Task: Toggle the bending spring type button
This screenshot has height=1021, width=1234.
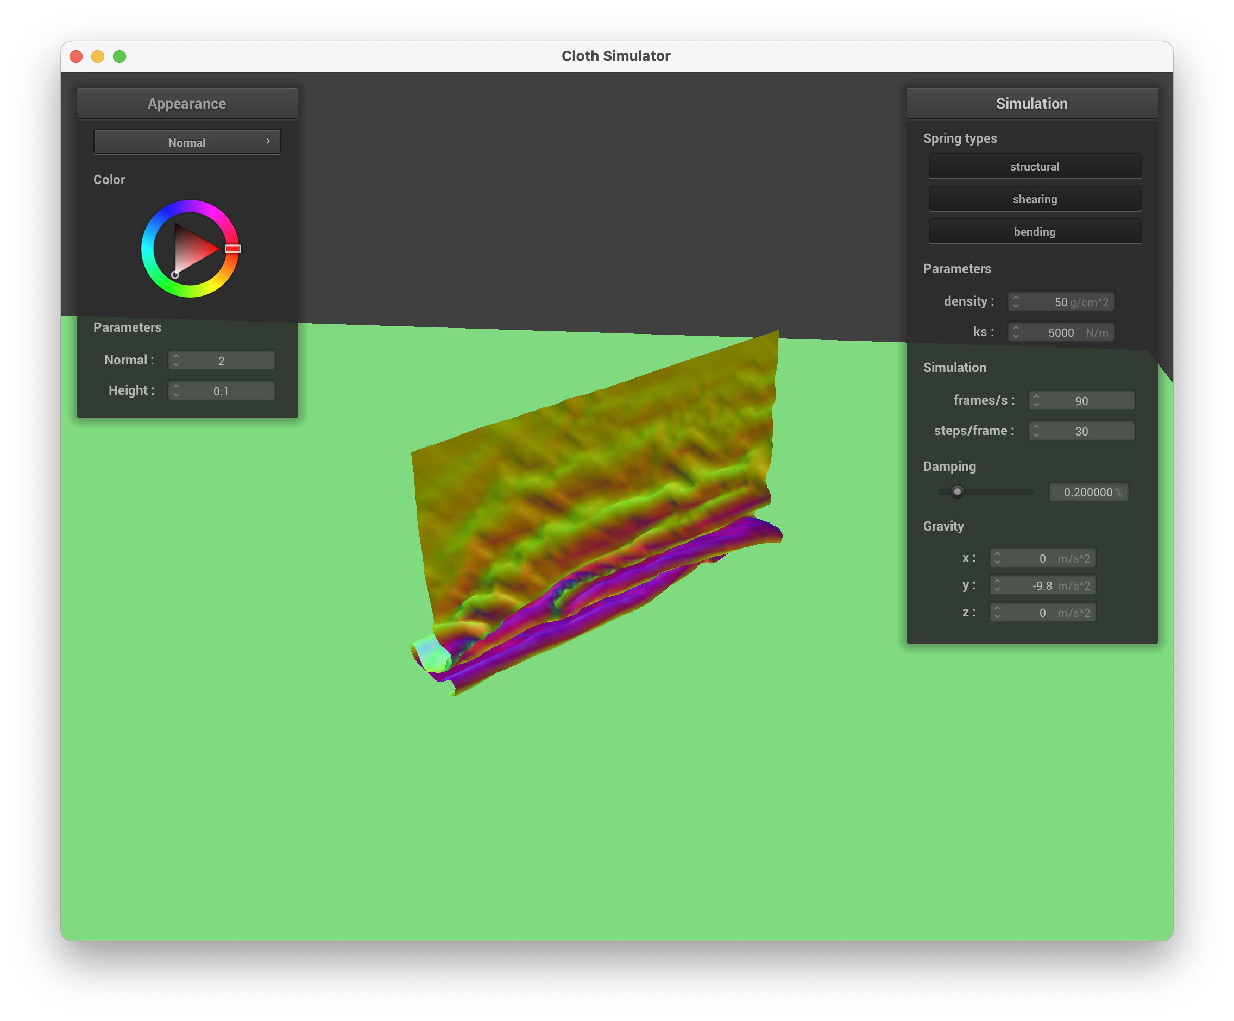Action: pyautogui.click(x=1034, y=231)
